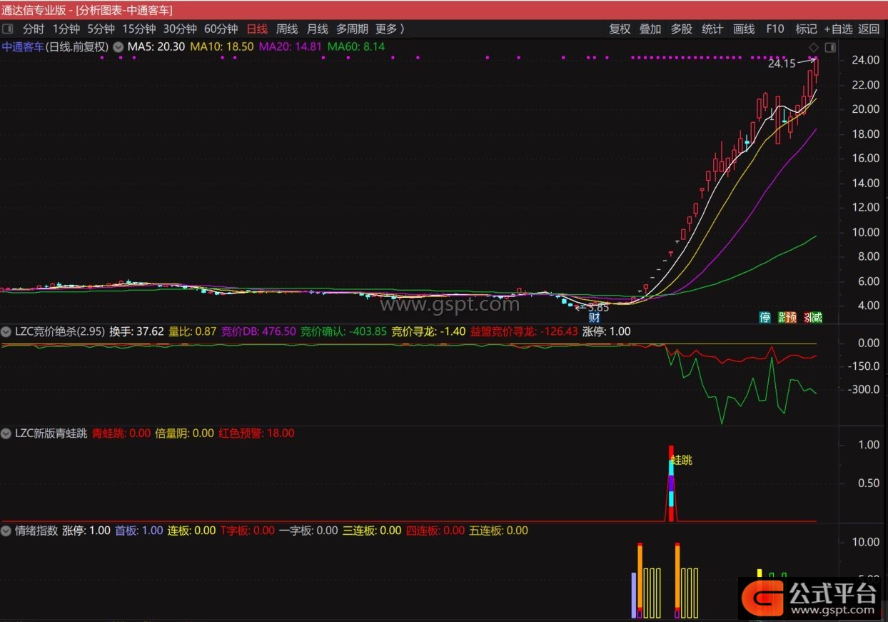Screen dimensions: 888x622
Task: Click the 量比: 0.87 value
Action: tap(193, 332)
